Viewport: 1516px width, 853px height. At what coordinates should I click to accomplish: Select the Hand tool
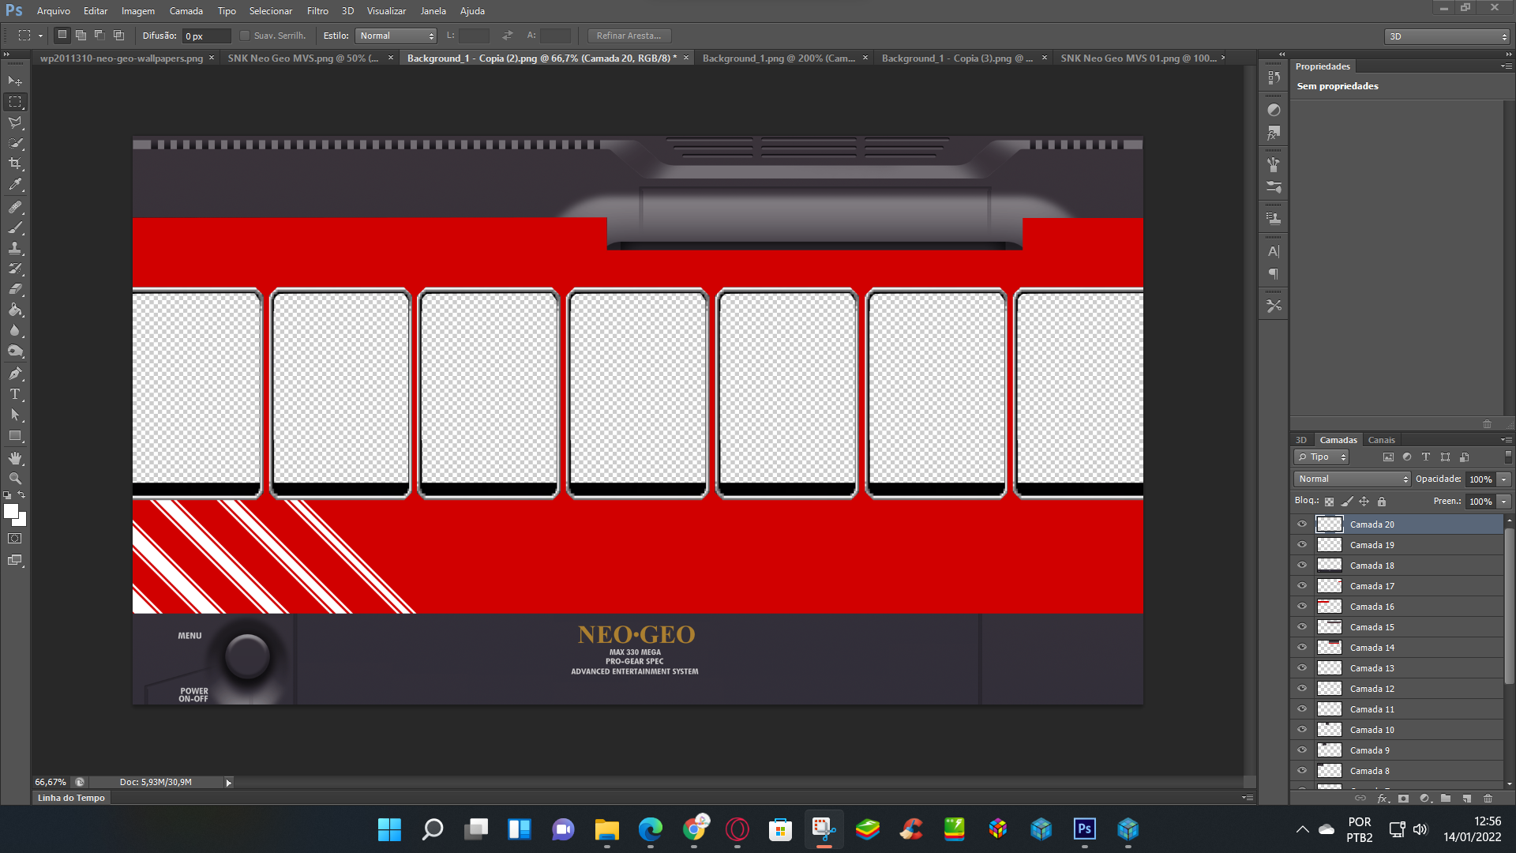15,458
